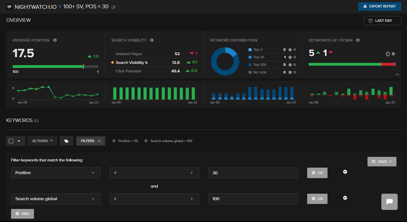This screenshot has width=407, height=222.
Task: Remove the Search volume global filter row
Action: [x=345, y=198]
